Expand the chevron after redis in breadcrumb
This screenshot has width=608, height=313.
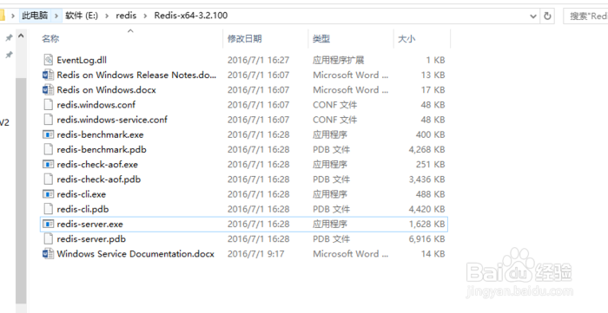click(145, 16)
